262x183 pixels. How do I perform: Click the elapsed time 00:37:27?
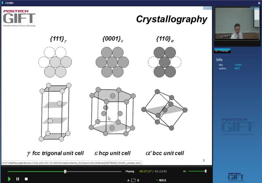pos(145,171)
